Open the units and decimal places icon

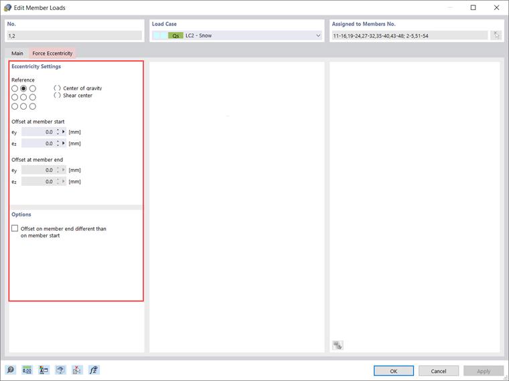tap(27, 370)
